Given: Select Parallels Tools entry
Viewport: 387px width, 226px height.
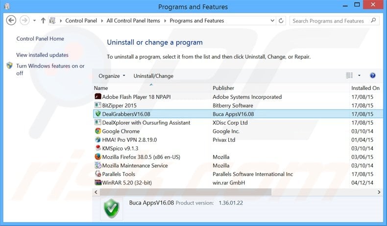Looking at the screenshot, I should (x=119, y=174).
